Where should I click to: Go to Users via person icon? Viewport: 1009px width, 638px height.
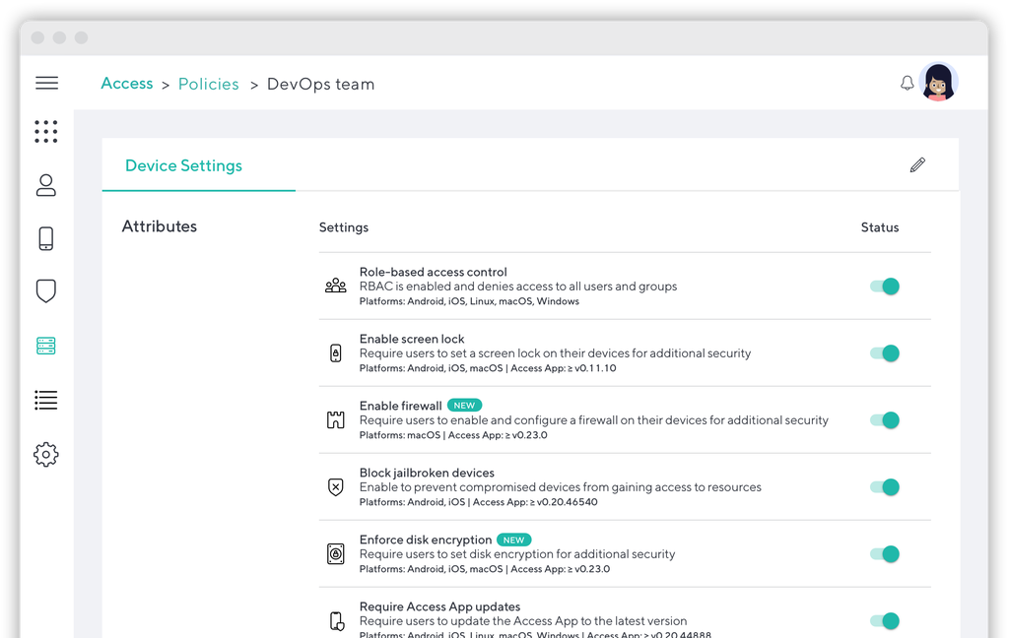(x=46, y=185)
